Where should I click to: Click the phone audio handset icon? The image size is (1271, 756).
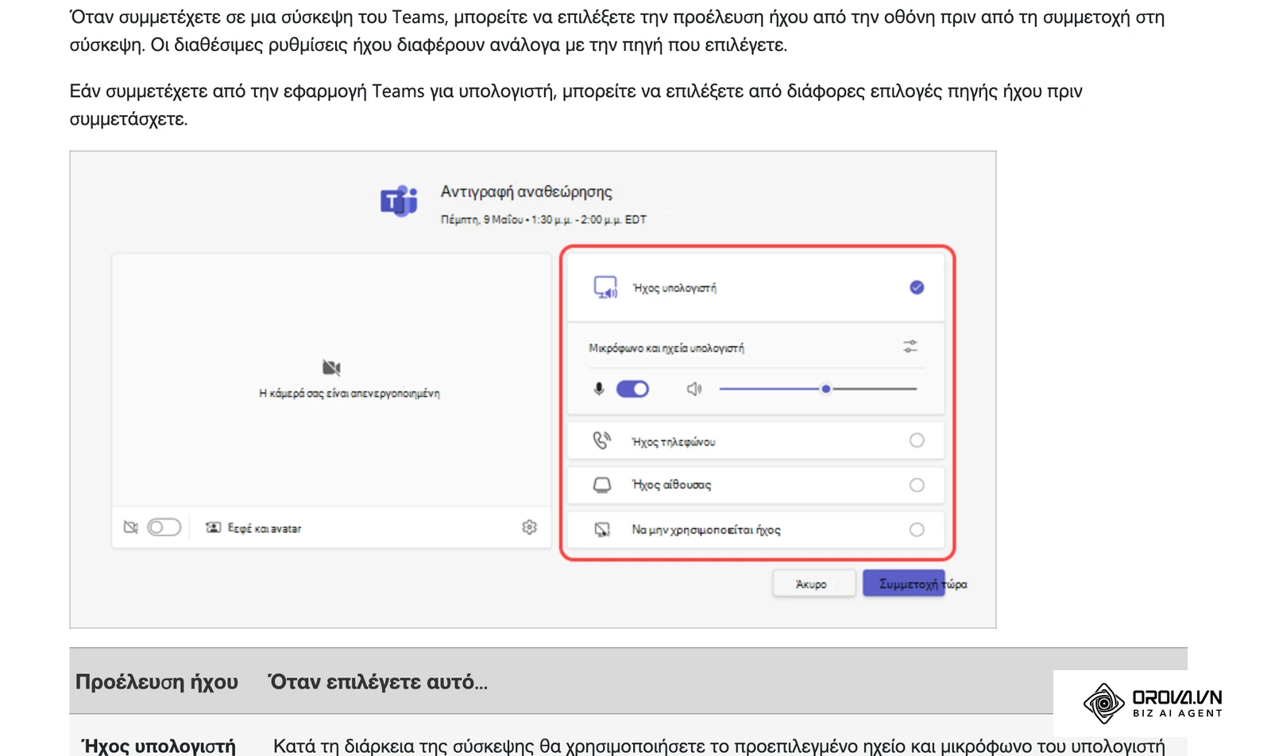pyautogui.click(x=602, y=440)
